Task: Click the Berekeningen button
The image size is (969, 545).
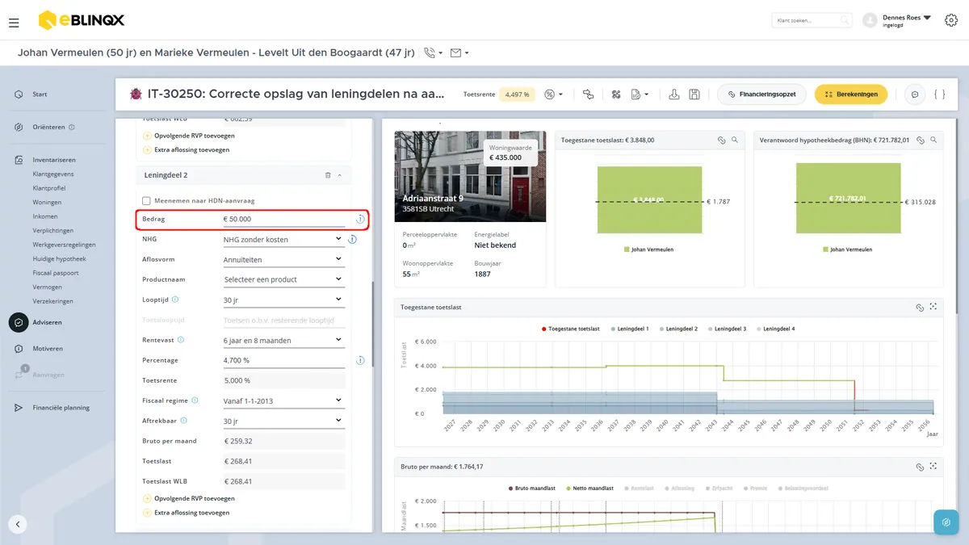Action: 851,94
